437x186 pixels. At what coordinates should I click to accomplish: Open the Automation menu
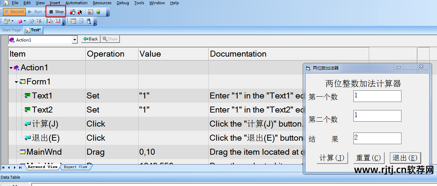[76, 3]
